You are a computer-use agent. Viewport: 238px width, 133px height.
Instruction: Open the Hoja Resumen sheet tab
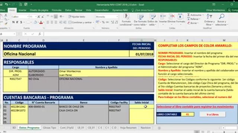click(128, 128)
